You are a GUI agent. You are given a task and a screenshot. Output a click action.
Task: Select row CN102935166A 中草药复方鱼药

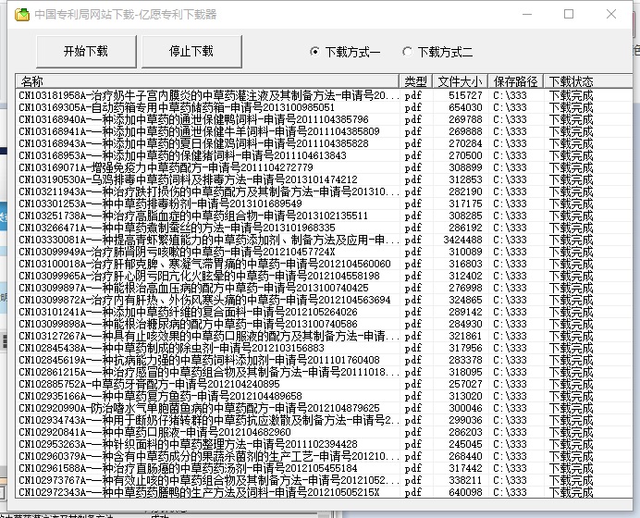tap(324, 396)
